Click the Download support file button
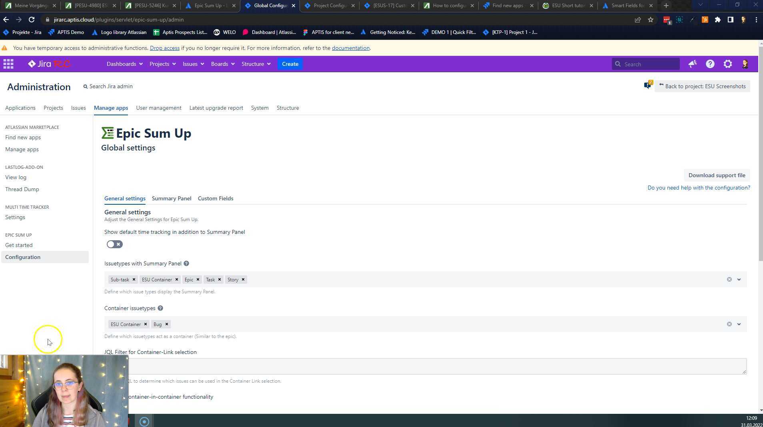The image size is (763, 427). coord(717,175)
